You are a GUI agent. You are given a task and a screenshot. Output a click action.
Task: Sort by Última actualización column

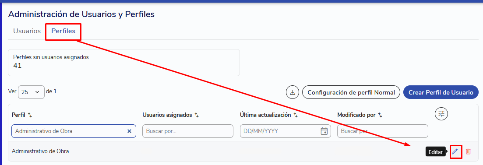[296, 115]
